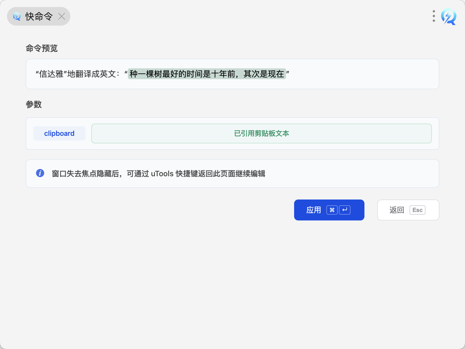The image size is (465, 349).
Task: Click the blue info icon in the notice
Action: [40, 173]
